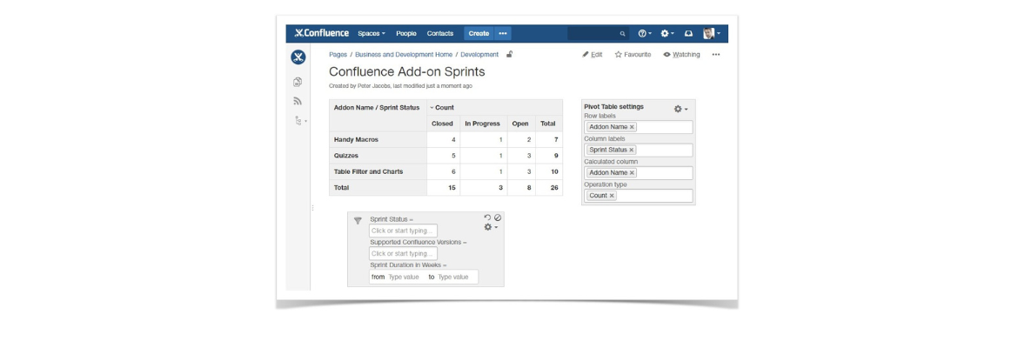Screen dimensions: 1018x348
Task: Open the Contacts menu item
Action: click(x=440, y=33)
